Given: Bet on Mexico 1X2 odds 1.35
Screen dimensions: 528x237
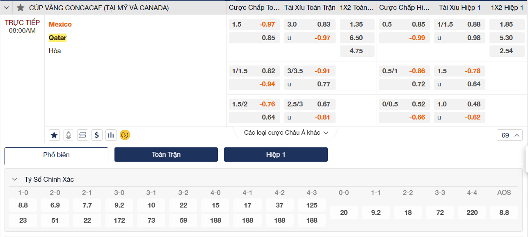Looking at the screenshot, I should [x=357, y=24].
